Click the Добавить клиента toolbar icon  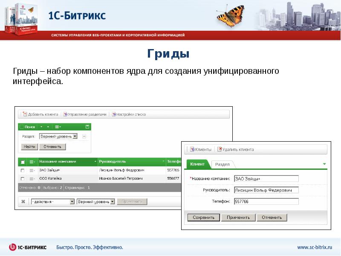[25, 114]
